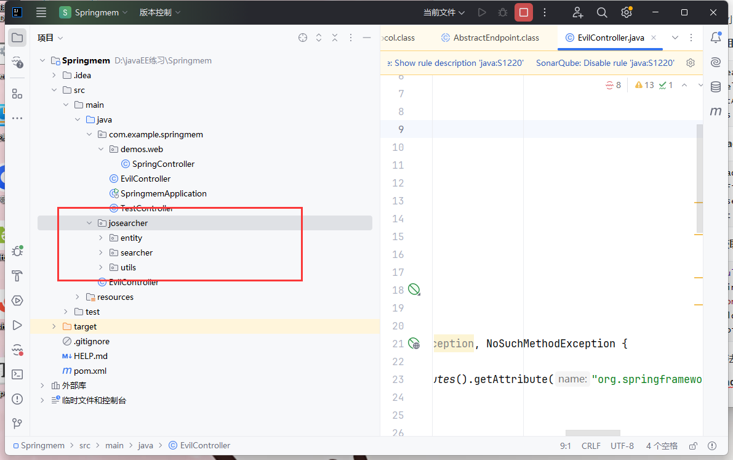733x460 pixels.
Task: Open the Maven tool window
Action: pos(716,111)
